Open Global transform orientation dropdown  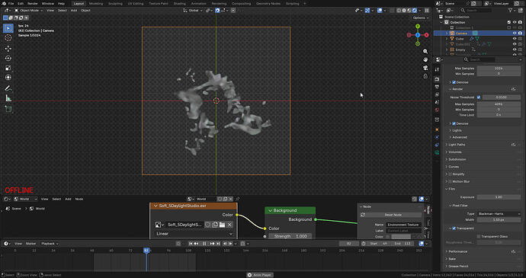pos(193,11)
